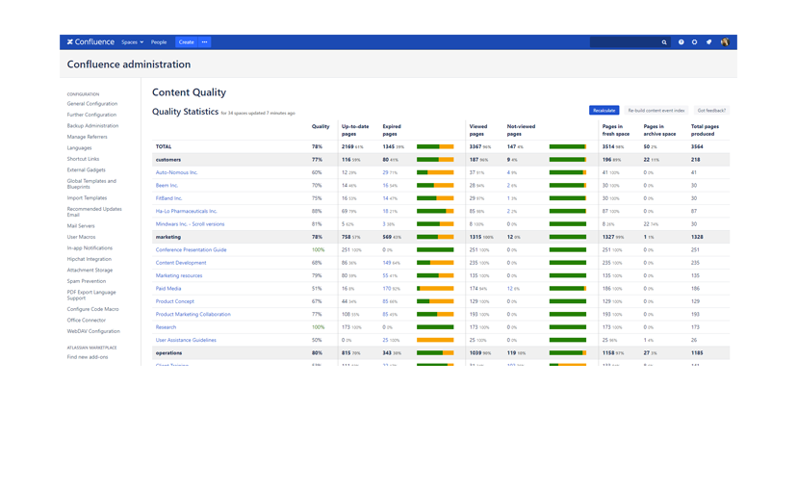Open the People menu item

pyautogui.click(x=159, y=42)
